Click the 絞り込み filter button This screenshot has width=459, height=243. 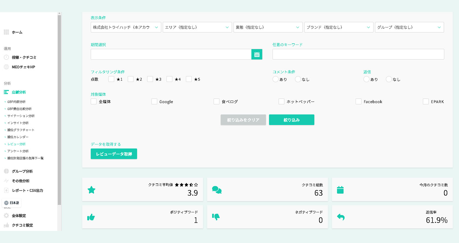tap(291, 120)
